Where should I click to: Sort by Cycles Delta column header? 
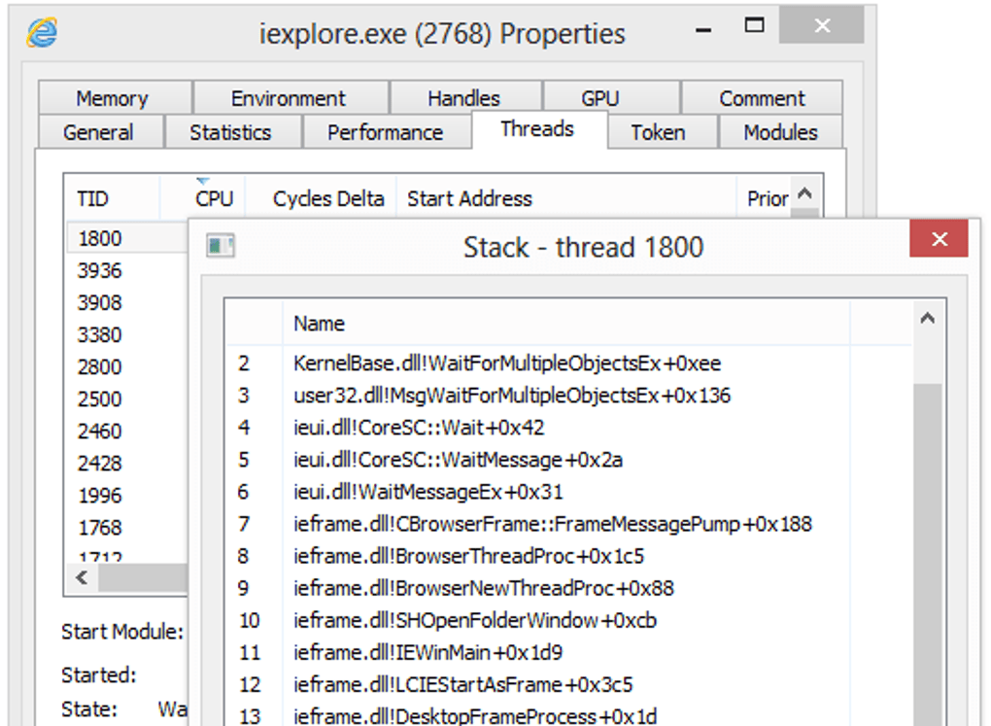321,198
